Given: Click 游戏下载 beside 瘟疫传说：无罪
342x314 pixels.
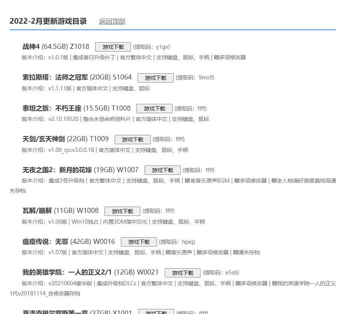Looking at the screenshot, I should click(139, 242).
